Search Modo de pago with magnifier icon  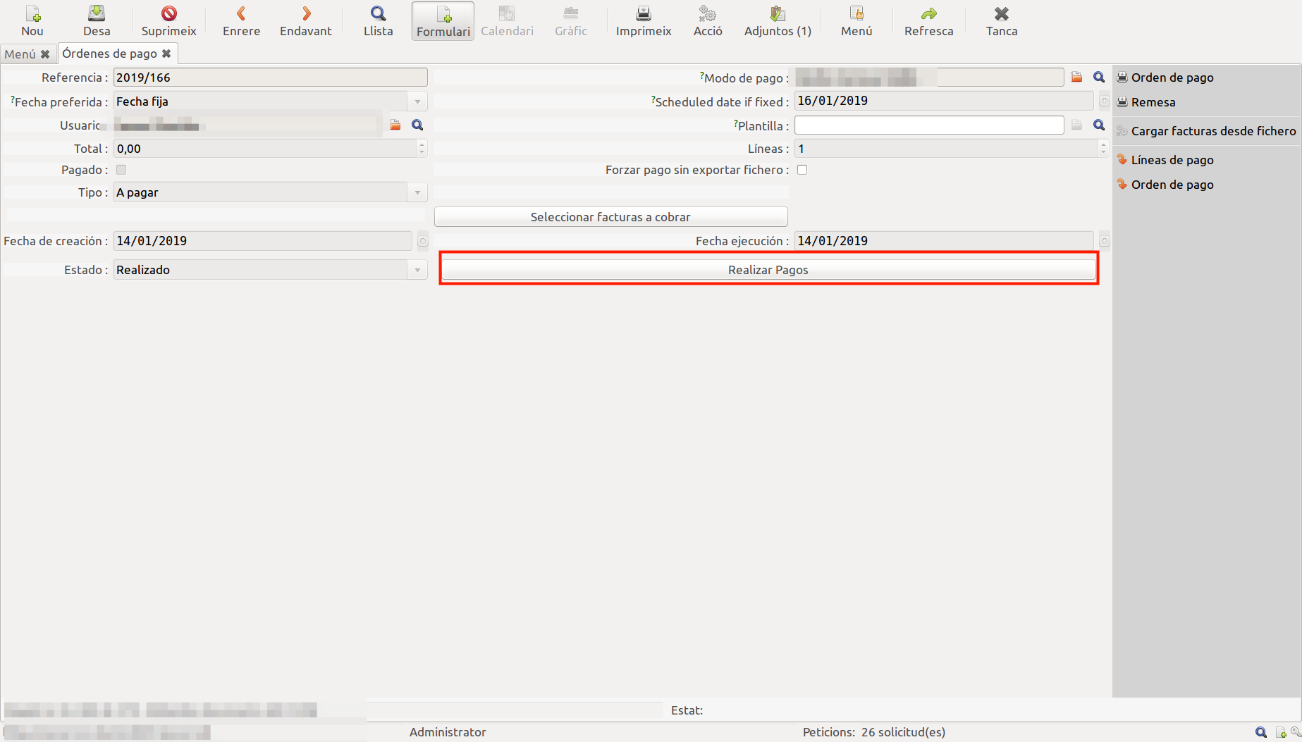click(x=1099, y=78)
